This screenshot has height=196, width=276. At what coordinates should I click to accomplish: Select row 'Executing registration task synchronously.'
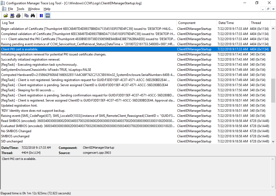(x=136, y=65)
